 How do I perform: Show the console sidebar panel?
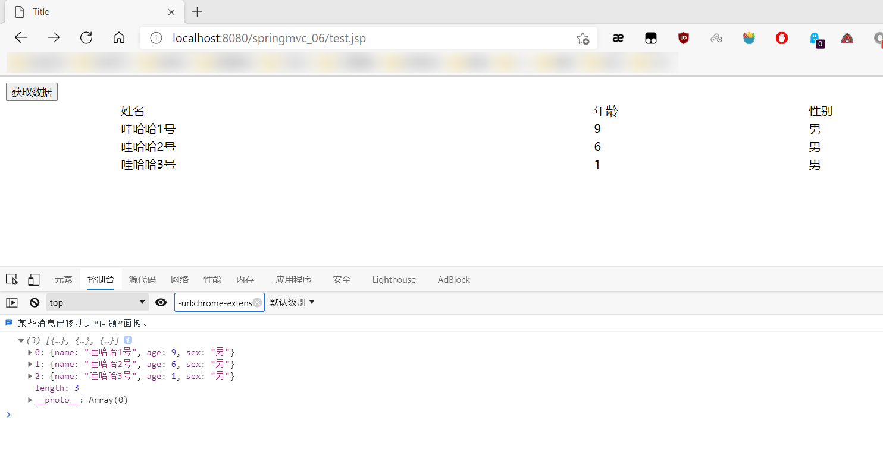click(12, 303)
